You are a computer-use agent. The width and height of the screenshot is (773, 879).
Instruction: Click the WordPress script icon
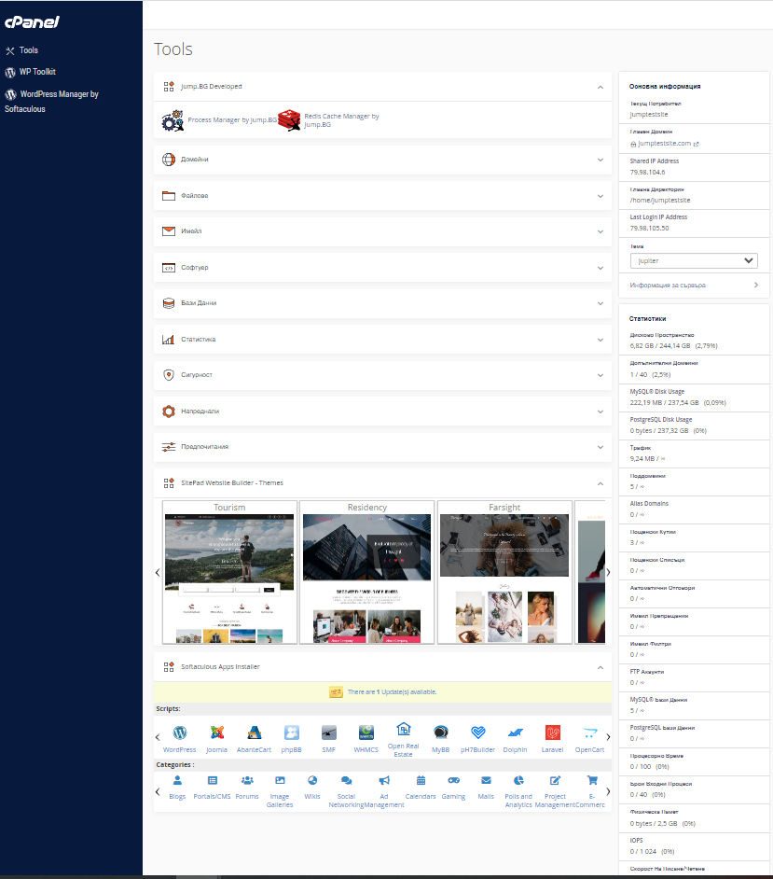pyautogui.click(x=180, y=733)
